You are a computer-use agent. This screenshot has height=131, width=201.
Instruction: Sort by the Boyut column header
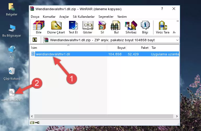tap(117, 47)
